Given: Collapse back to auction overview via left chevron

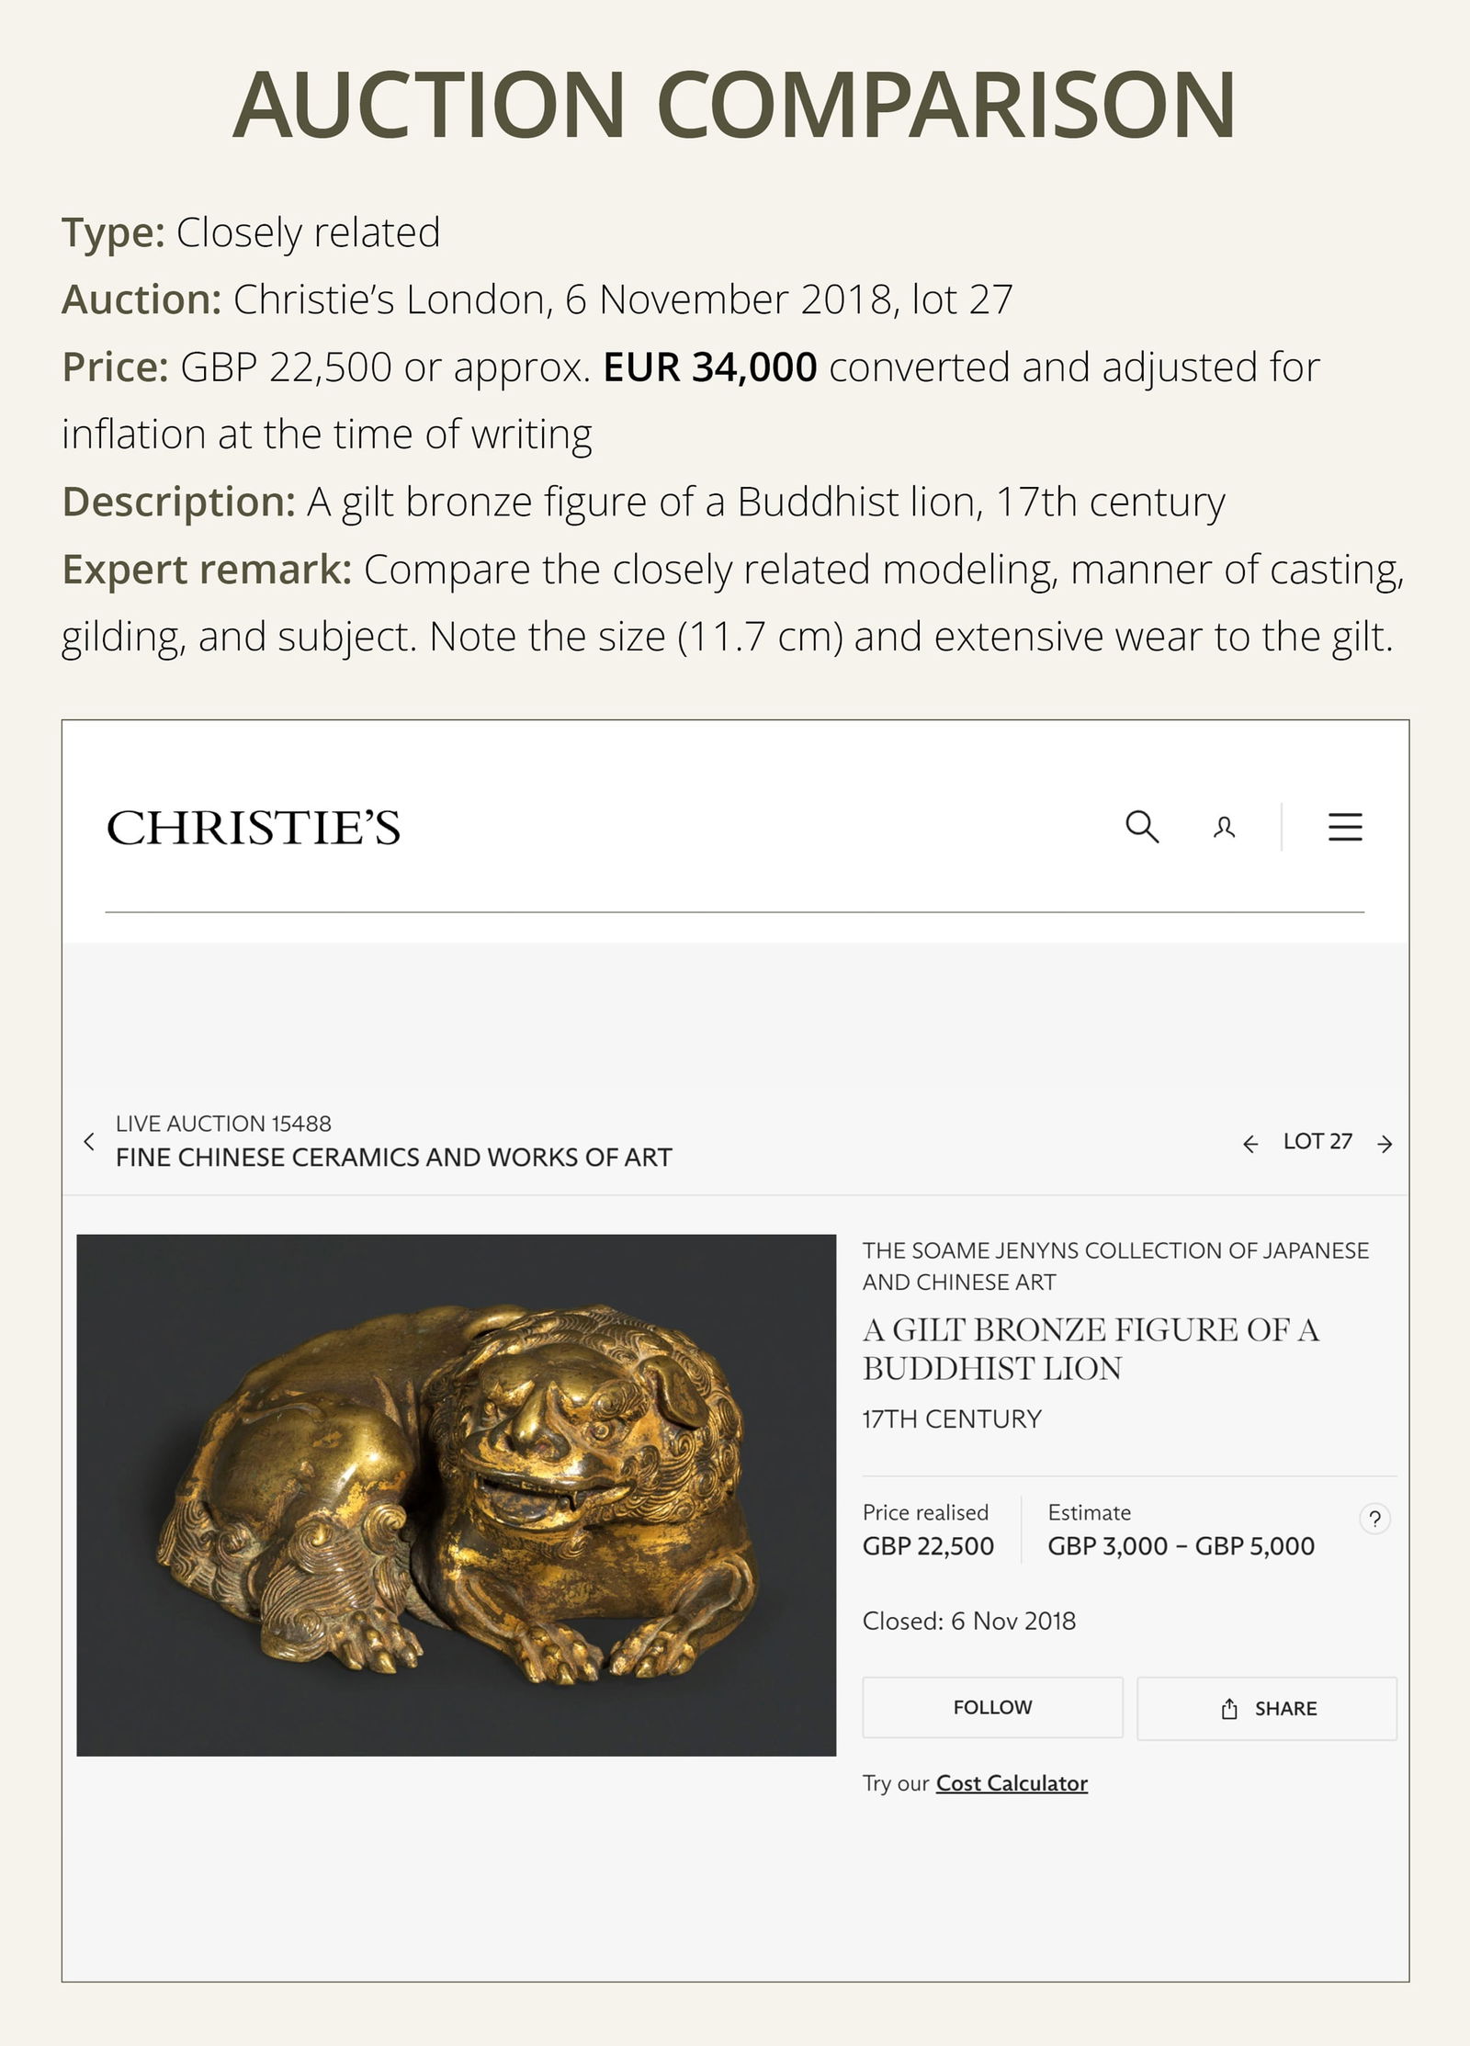Looking at the screenshot, I should [89, 1141].
